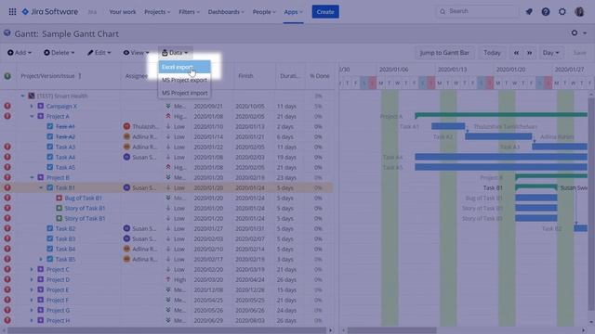Go to next timeline period arrows
Image resolution: width=595 pixels, height=334 pixels.
click(529, 53)
